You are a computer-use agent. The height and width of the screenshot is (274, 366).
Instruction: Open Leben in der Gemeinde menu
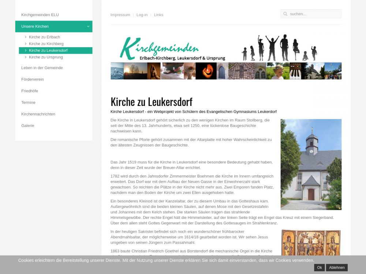click(x=42, y=68)
